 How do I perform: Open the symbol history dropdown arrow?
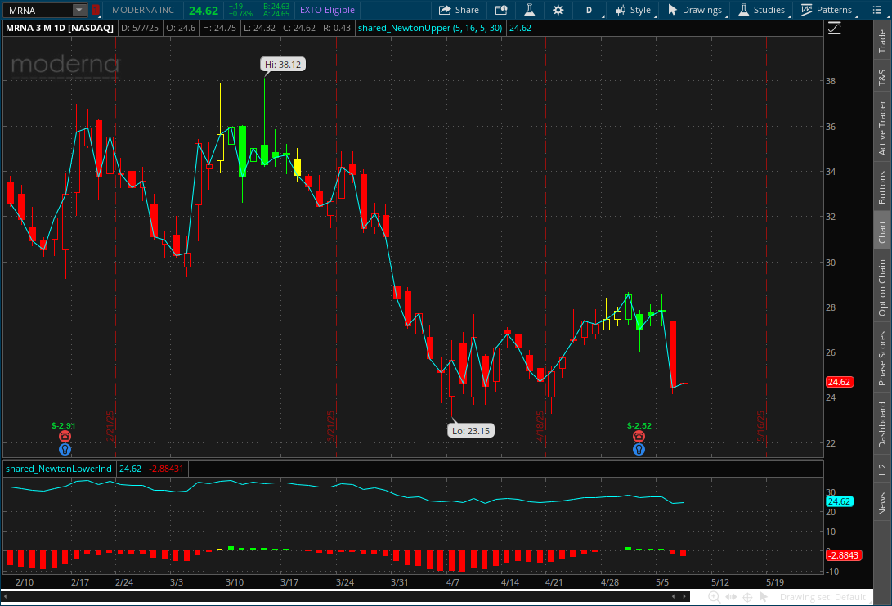pyautogui.click(x=79, y=11)
